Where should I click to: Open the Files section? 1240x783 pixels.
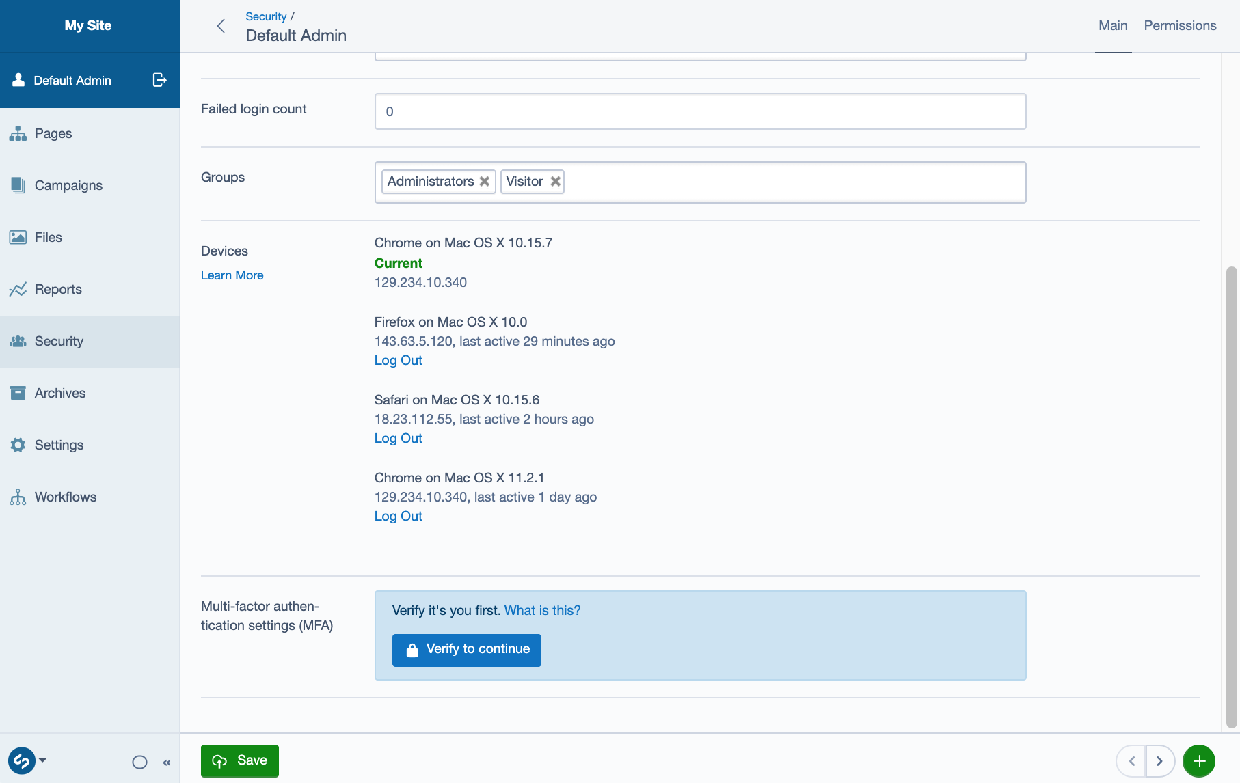[x=48, y=237]
